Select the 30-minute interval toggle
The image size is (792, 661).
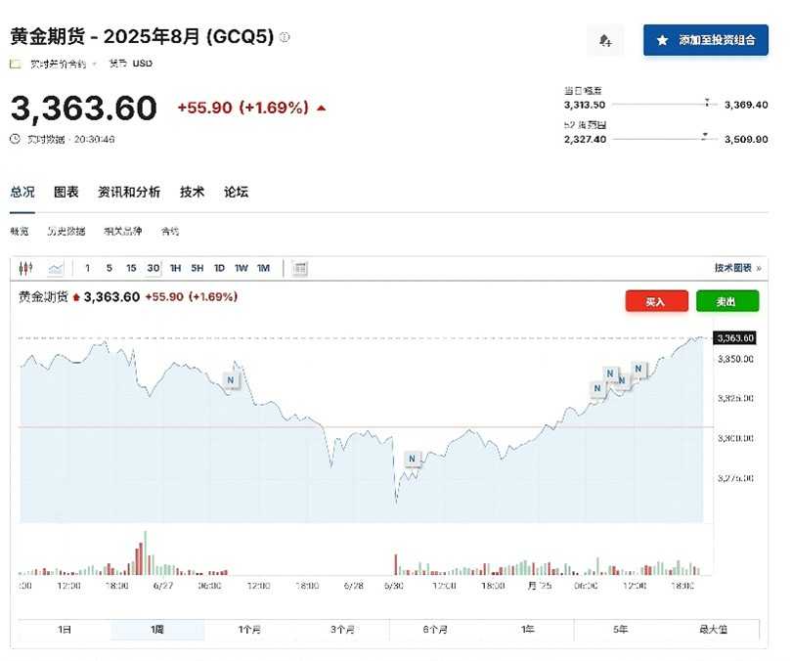(154, 268)
